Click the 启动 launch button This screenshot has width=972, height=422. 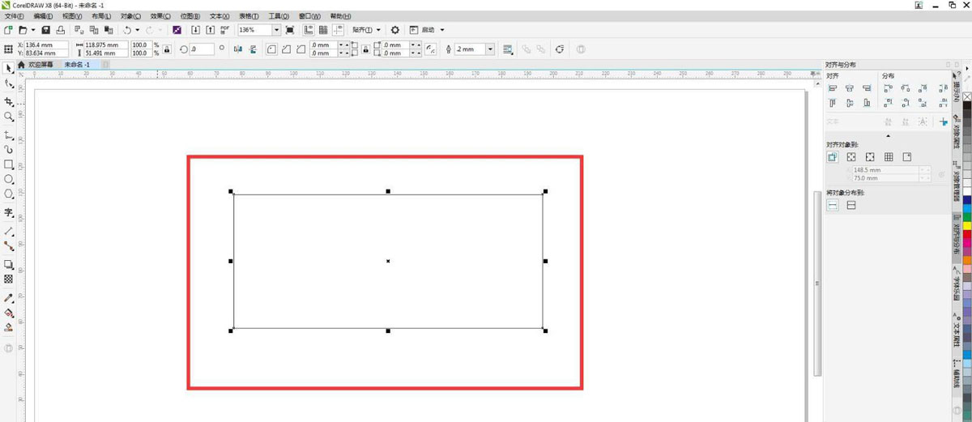pos(428,30)
